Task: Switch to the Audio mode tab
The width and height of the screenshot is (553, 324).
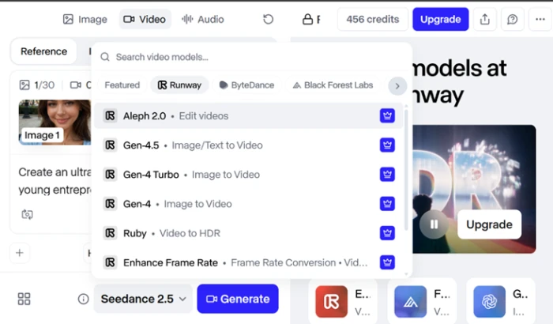Action: [203, 19]
